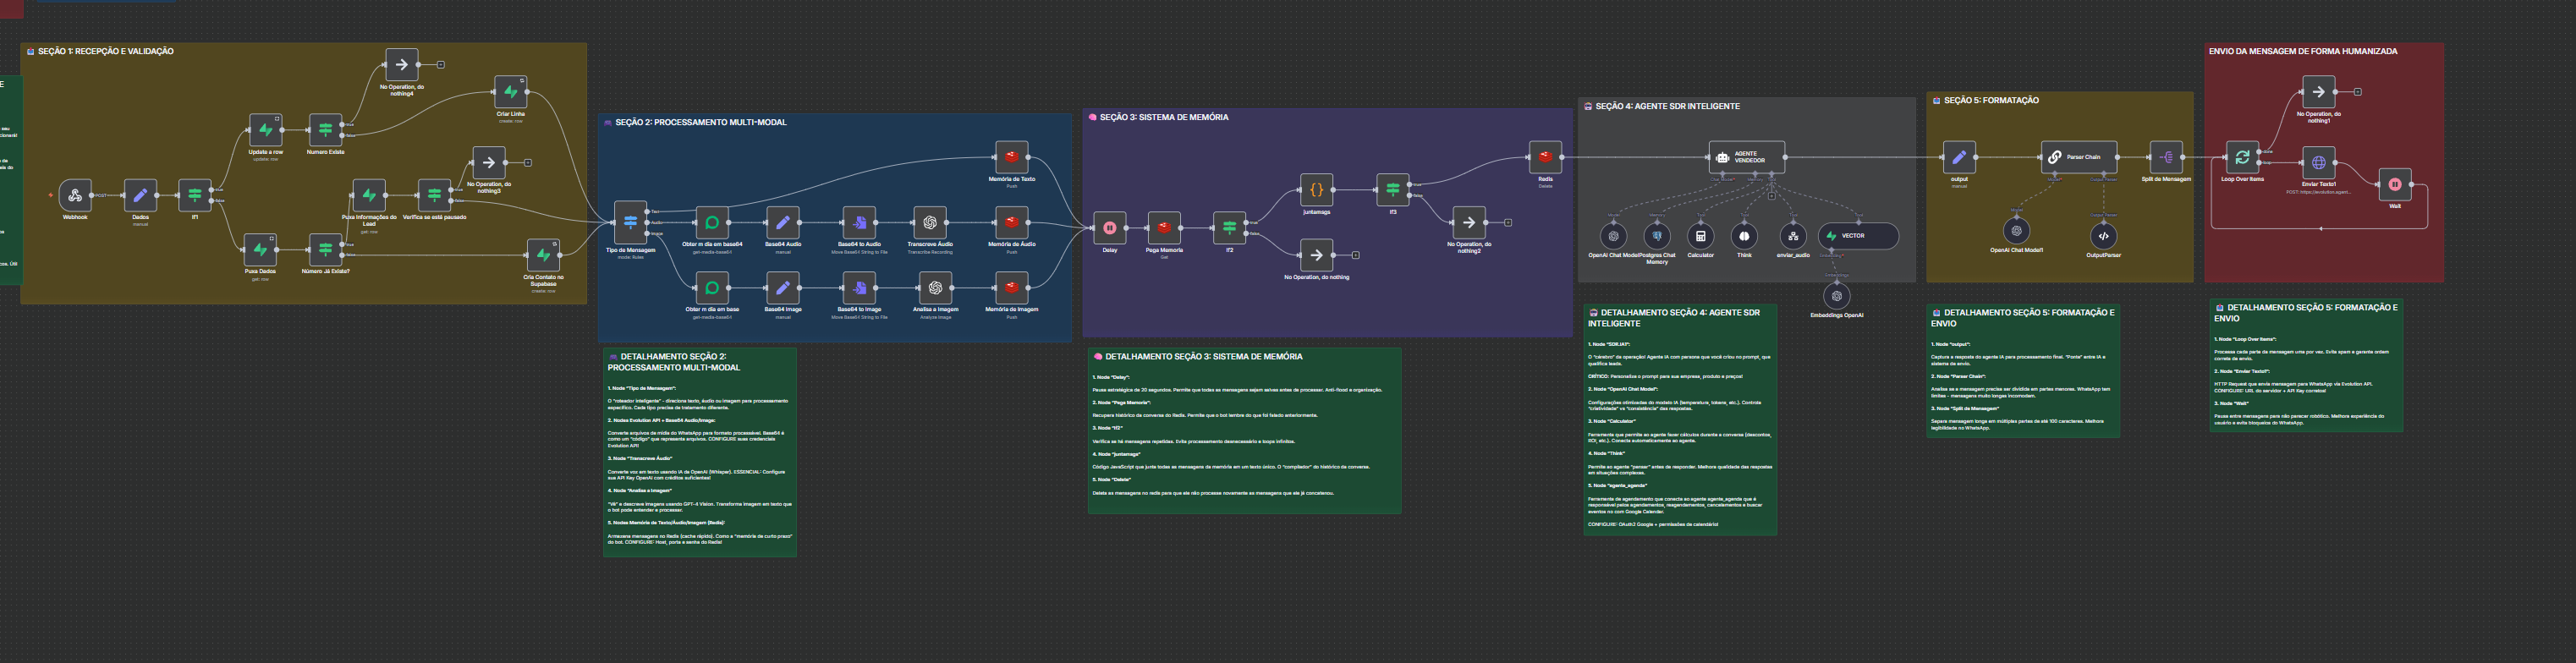Click plus connector after No Operation, do nothing4
Image resolution: width=2576 pixels, height=663 pixels.
[x=441, y=65]
